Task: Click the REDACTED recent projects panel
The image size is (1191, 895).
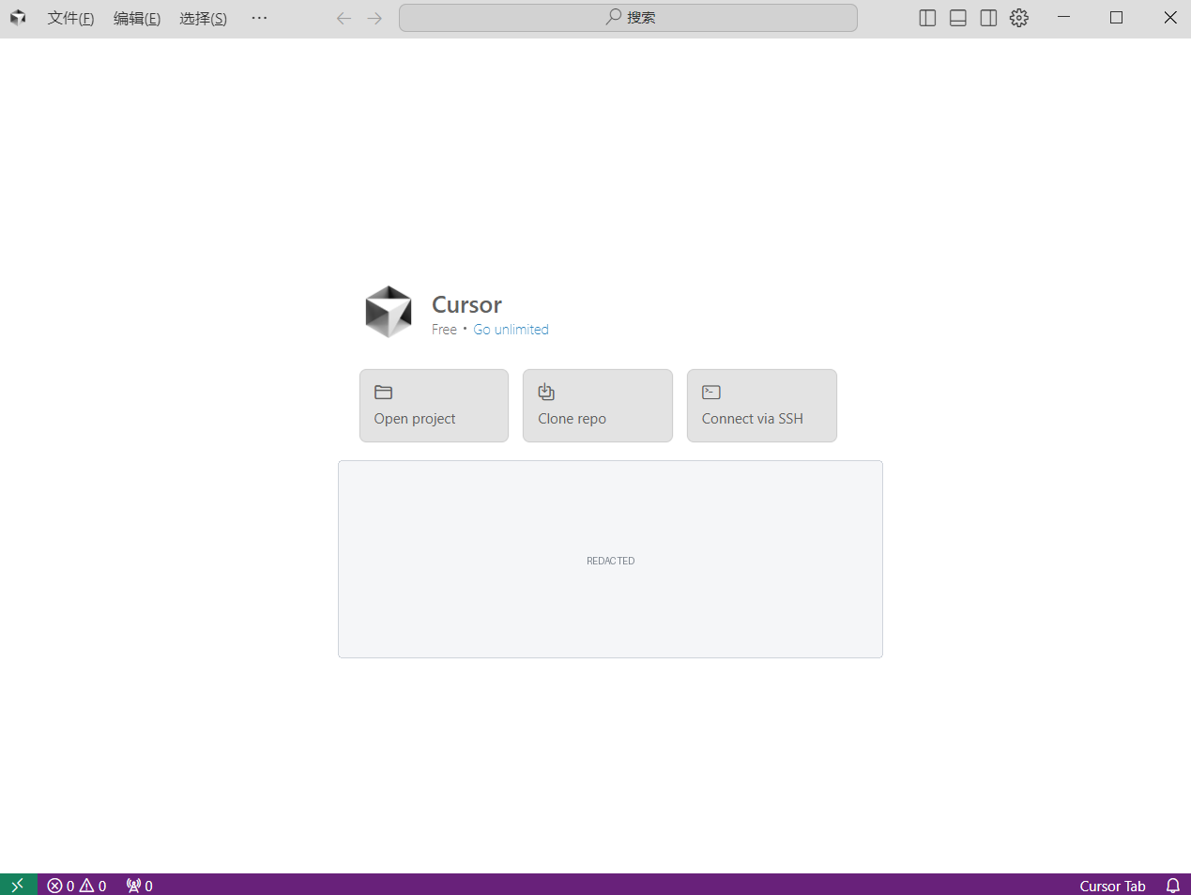Action: 610,560
